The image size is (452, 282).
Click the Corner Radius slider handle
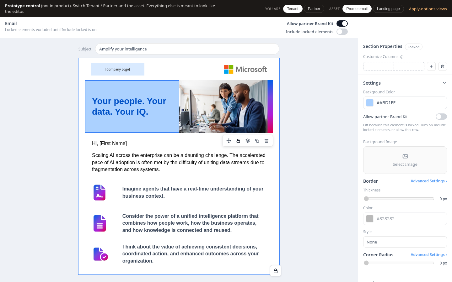click(366, 263)
